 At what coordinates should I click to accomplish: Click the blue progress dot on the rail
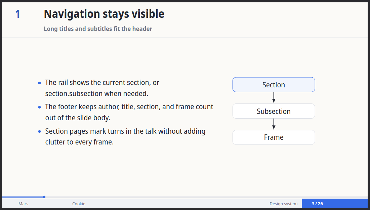(x=44, y=197)
